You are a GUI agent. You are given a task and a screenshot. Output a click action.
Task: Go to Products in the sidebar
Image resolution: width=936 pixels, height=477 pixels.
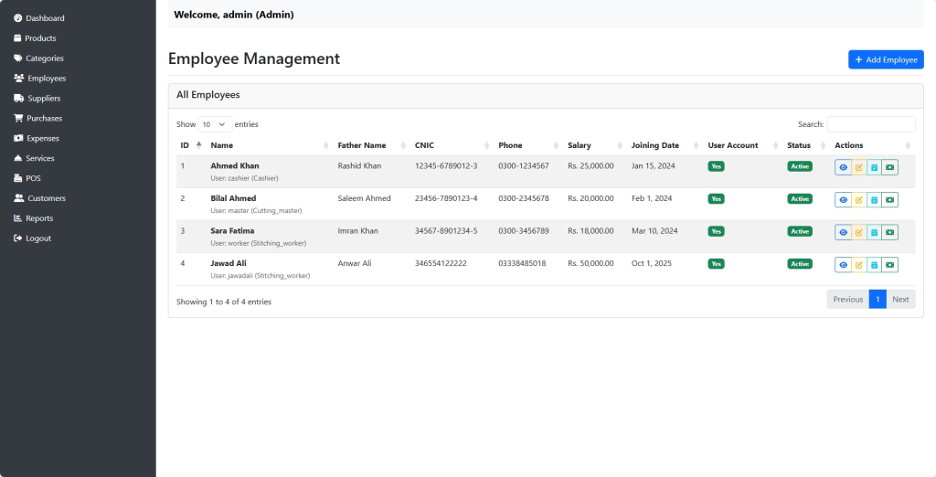coord(40,38)
